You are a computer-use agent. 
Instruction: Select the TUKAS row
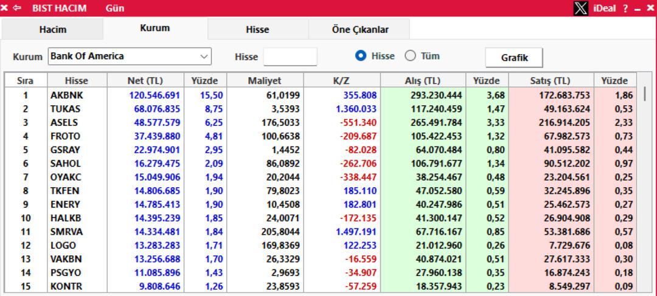click(321, 109)
